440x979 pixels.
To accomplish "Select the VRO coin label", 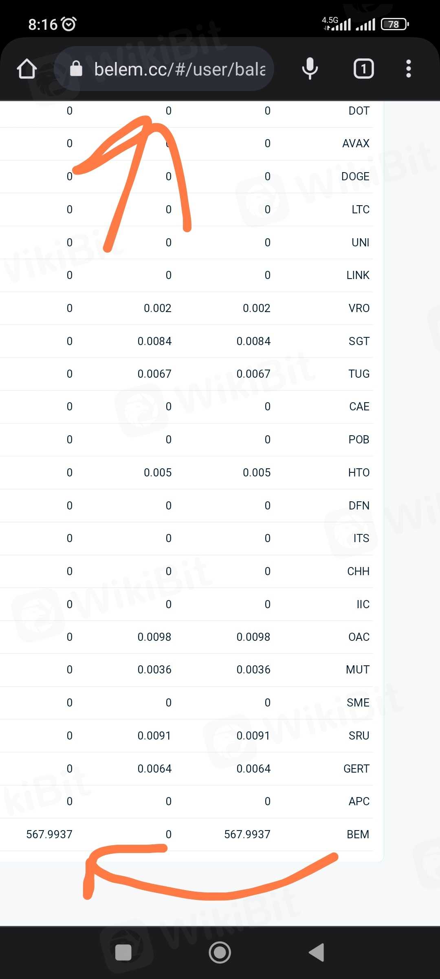I will 359,308.
